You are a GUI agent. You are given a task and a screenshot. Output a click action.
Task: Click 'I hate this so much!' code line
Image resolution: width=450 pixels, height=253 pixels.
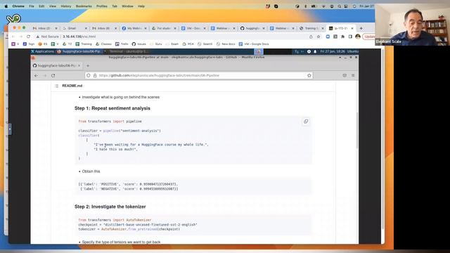pos(115,149)
